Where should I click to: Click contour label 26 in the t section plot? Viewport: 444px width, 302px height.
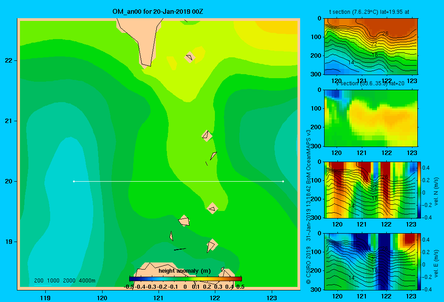(385, 33)
